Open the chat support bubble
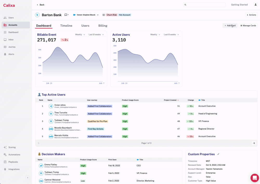 tap(255, 178)
